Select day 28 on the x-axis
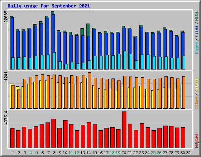 click(171, 153)
